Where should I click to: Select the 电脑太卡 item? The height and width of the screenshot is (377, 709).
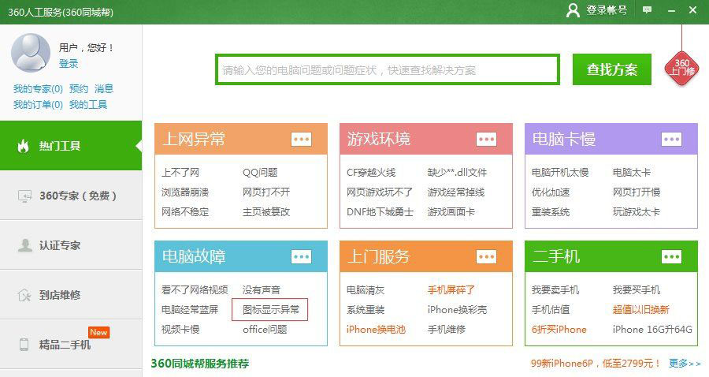(631, 173)
